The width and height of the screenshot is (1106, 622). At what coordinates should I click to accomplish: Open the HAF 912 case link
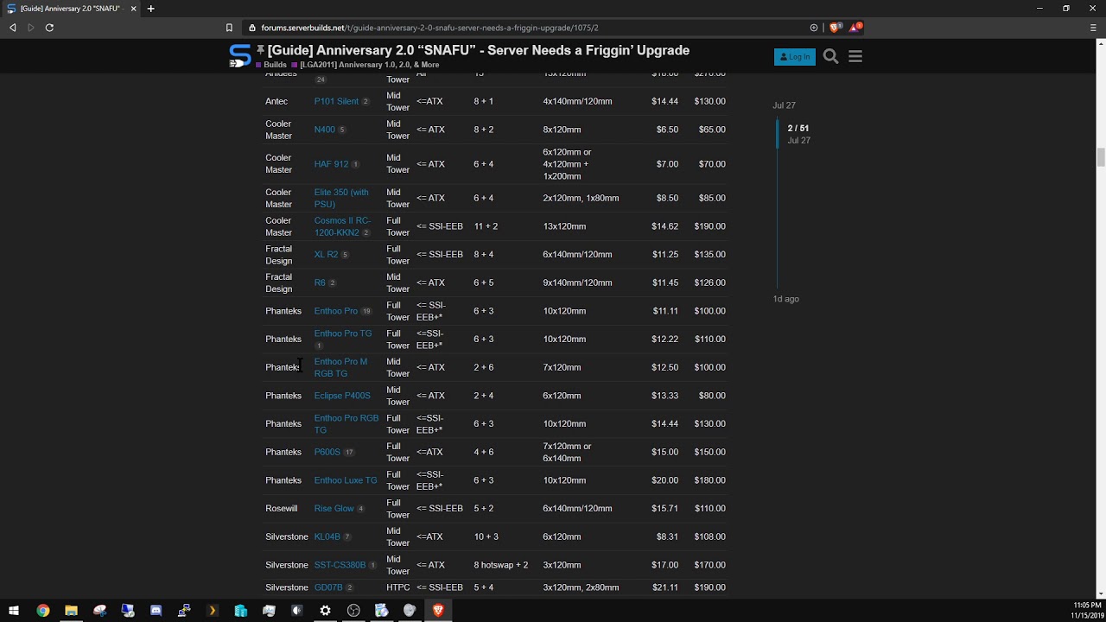(x=331, y=164)
